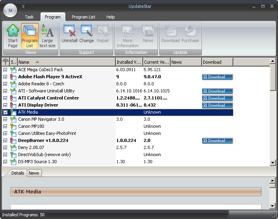Screen dimensions: 278x219
Task: Uncheck the ACE Mega CoDecS Pack checkbox
Action: click(5, 70)
